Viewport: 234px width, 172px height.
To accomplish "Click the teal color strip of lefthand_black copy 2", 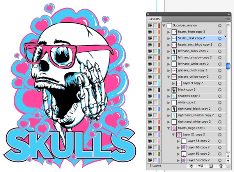I will [x=159, y=51].
